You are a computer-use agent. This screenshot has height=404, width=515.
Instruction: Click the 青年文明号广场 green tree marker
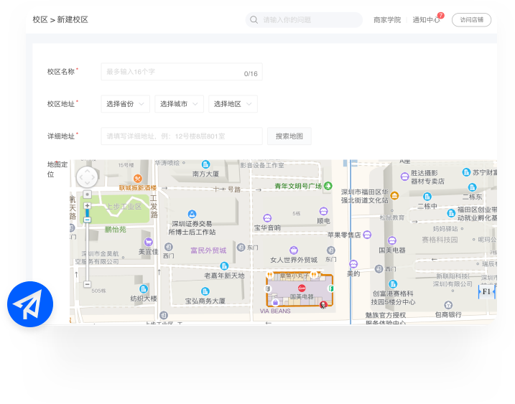pyautogui.click(x=328, y=186)
